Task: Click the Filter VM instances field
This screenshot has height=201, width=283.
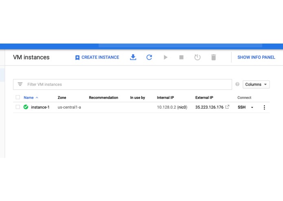Action: 123,84
